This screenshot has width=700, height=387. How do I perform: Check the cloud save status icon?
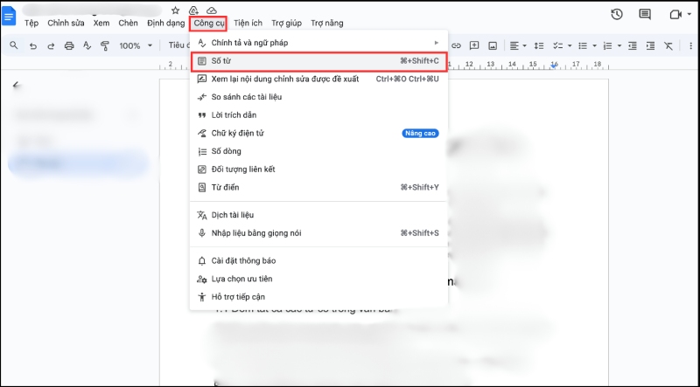[212, 10]
